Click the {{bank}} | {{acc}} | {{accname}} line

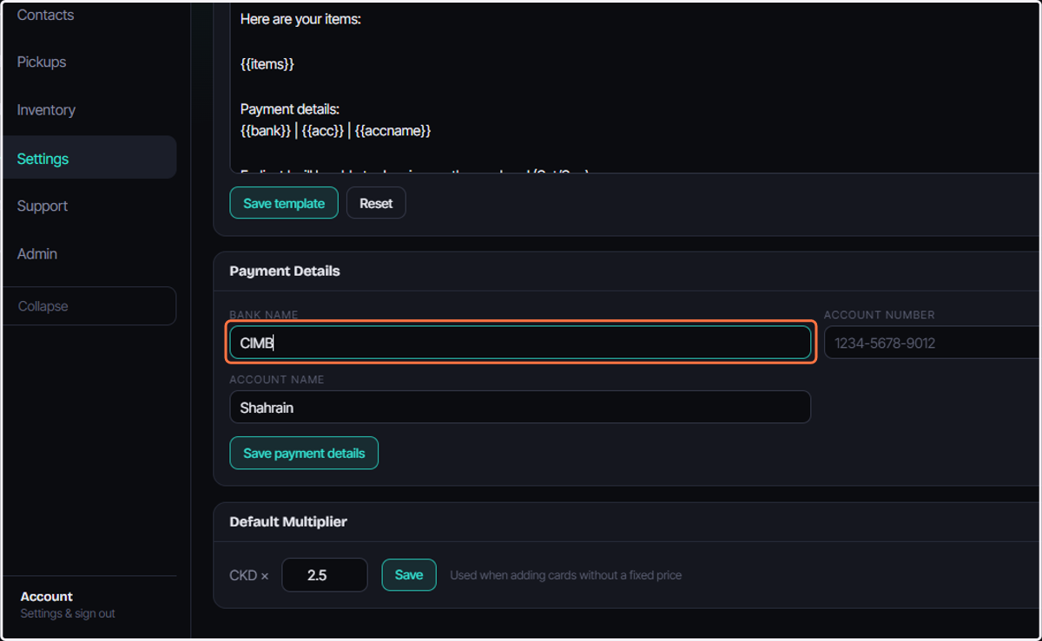pyautogui.click(x=335, y=131)
